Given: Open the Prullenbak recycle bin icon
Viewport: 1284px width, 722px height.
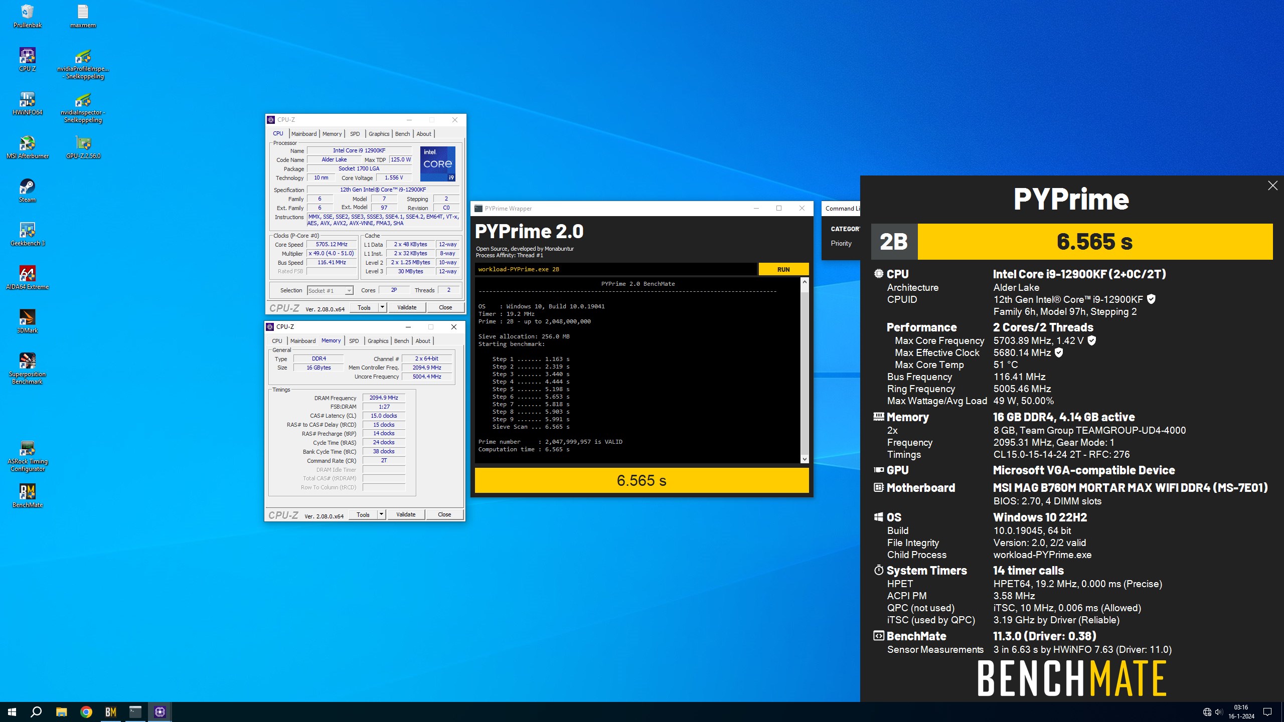Looking at the screenshot, I should 28,16.
